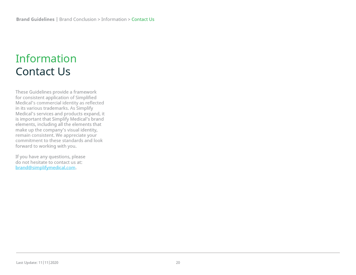Select 'Brand Conclusion' in the breadcrumb

[x=78, y=19]
